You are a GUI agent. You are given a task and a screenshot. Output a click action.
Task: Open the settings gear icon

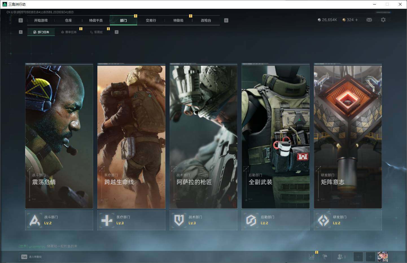383,20
